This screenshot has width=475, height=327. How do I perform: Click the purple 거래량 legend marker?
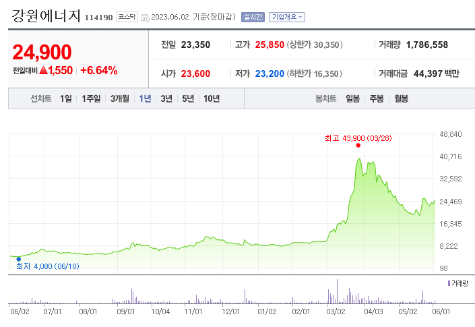(449, 283)
